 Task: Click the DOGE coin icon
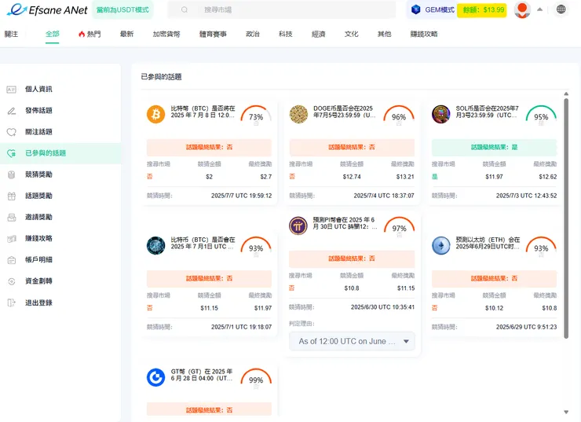[298, 114]
